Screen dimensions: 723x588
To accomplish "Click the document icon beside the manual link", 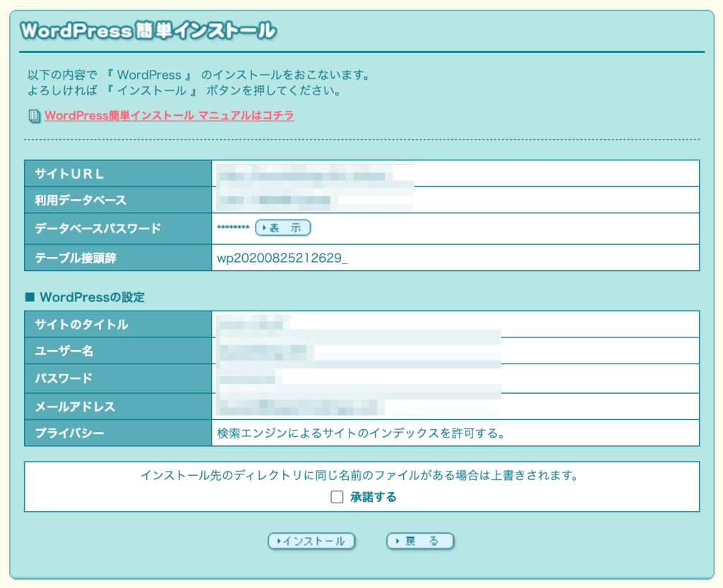I will [34, 116].
